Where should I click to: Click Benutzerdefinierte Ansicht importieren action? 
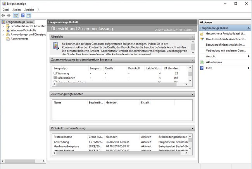tap(225, 45)
